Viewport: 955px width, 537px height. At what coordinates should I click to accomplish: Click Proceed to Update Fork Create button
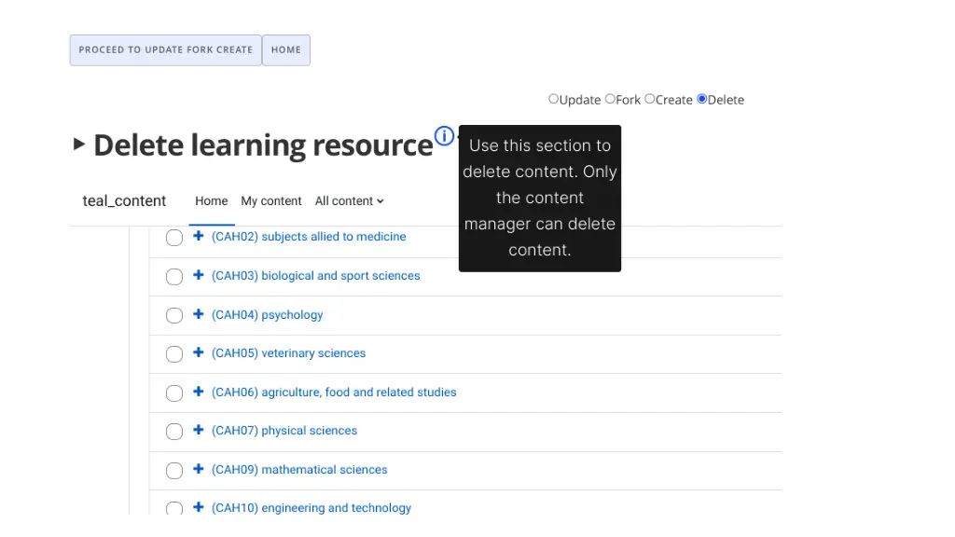pos(166,50)
